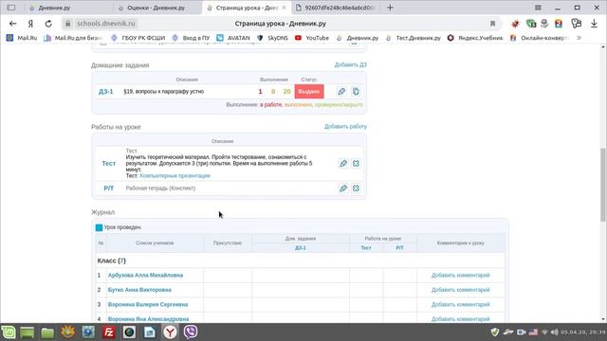
Task: Open Компьютерные презентации test link
Action: [x=175, y=176]
